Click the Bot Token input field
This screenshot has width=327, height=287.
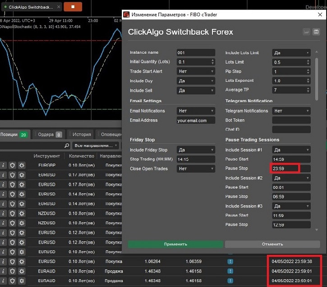[x=291, y=120]
